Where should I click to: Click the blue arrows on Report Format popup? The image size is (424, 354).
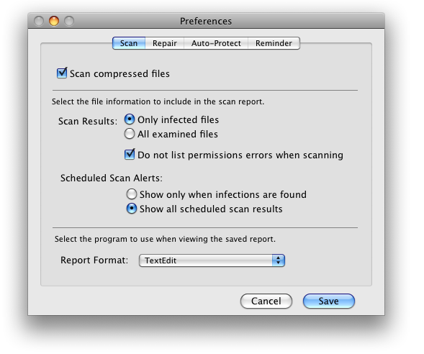click(279, 260)
